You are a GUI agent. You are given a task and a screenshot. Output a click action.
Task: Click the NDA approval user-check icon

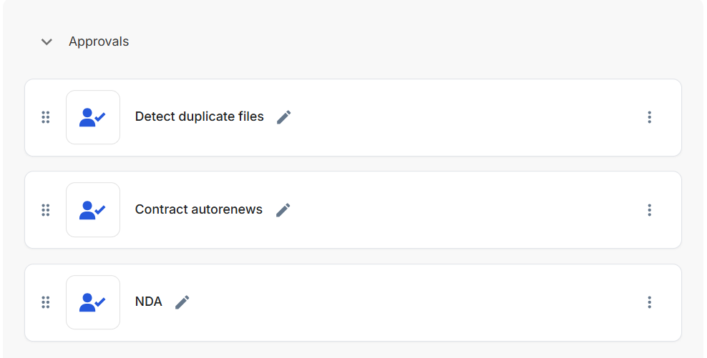pyautogui.click(x=93, y=302)
